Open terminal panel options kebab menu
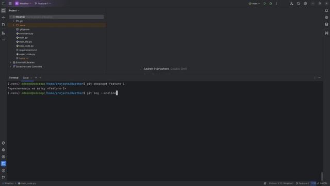The width and height of the screenshot is (330, 186). (x=315, y=78)
